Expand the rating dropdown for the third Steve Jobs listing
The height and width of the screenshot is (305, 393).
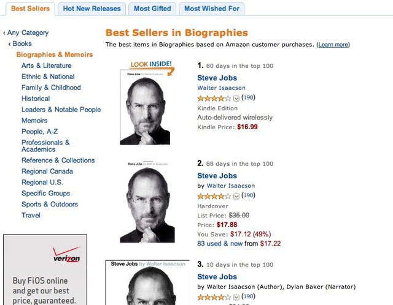click(x=236, y=297)
